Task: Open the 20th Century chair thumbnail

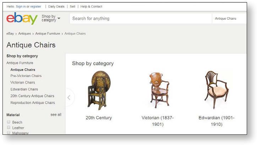Action: click(98, 90)
